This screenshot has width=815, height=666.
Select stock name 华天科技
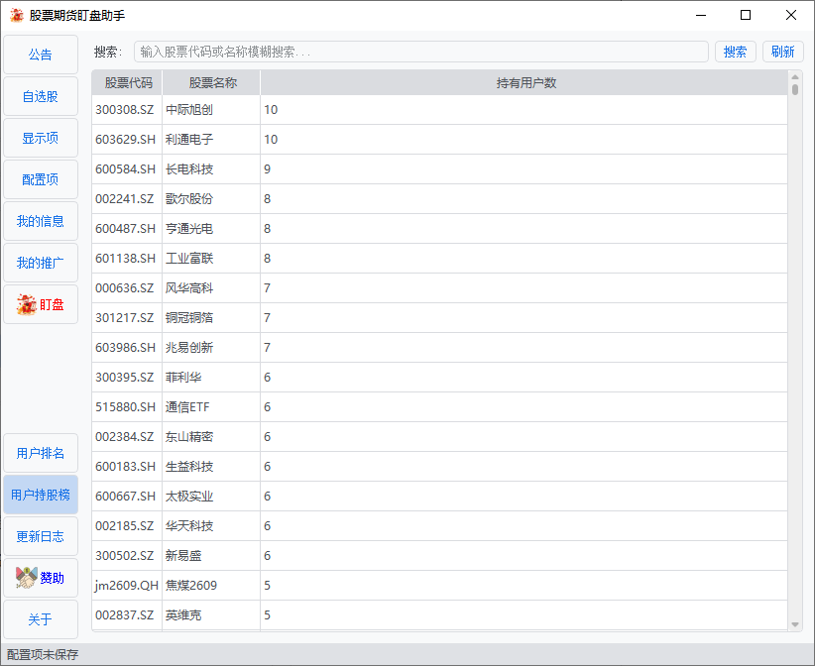189,525
